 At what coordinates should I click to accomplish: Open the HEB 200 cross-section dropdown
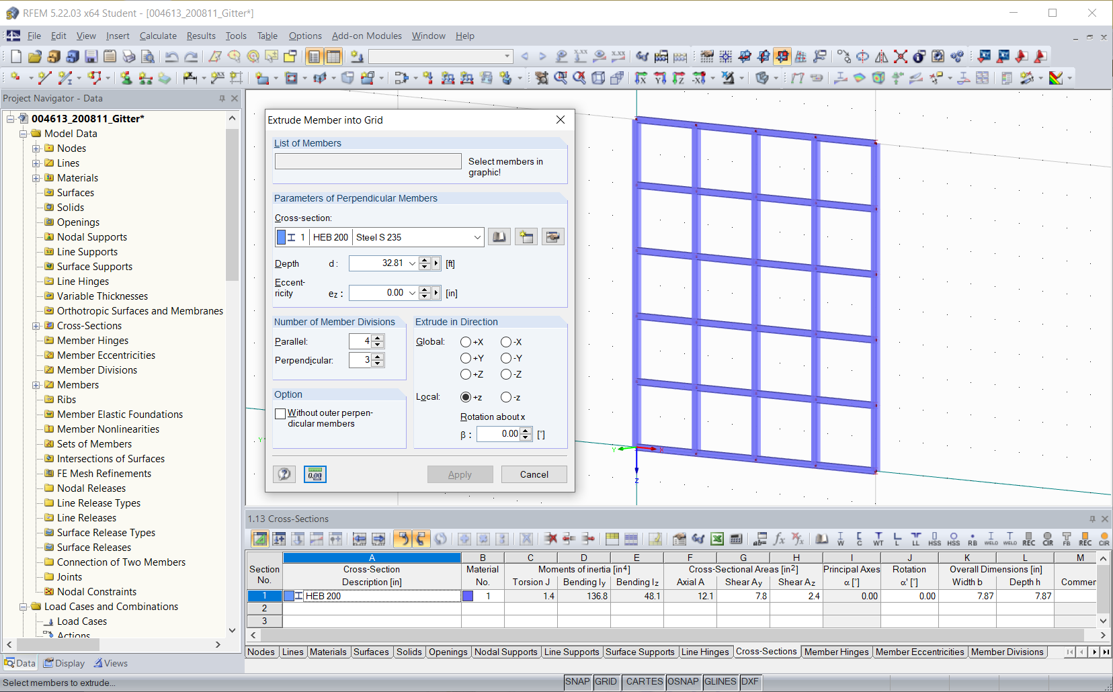click(x=477, y=236)
